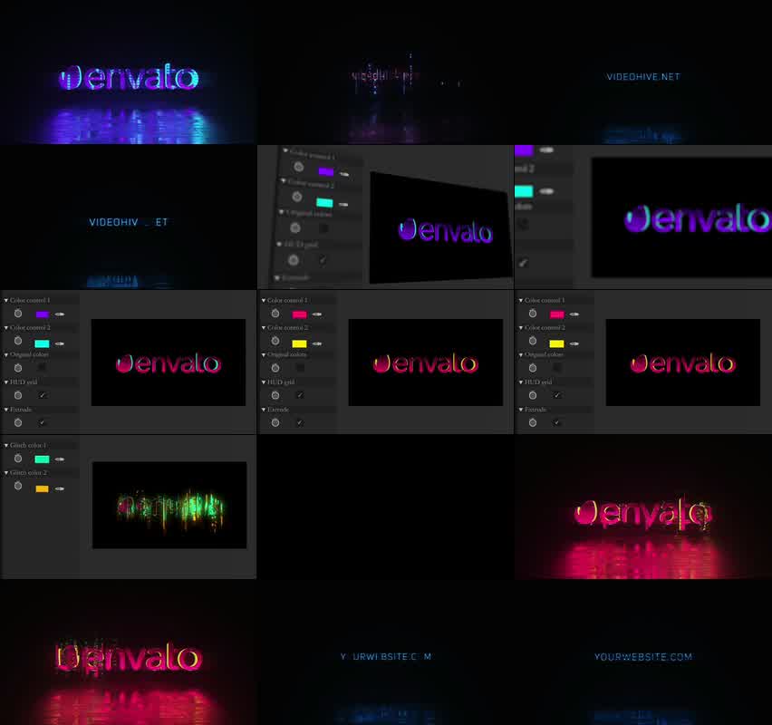Collapse Original colors in flat purple-swatch panel

point(6,354)
